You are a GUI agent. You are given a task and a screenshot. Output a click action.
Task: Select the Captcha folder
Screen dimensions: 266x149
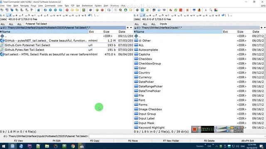tap(144, 54)
